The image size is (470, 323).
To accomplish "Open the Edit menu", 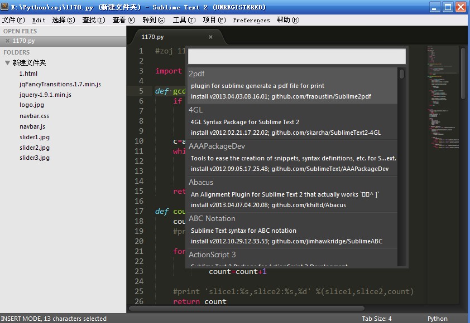I will coord(39,20).
